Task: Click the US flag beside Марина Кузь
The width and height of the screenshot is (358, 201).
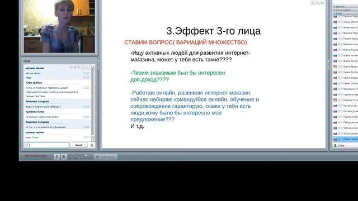Action: pyautogui.click(x=335, y=100)
